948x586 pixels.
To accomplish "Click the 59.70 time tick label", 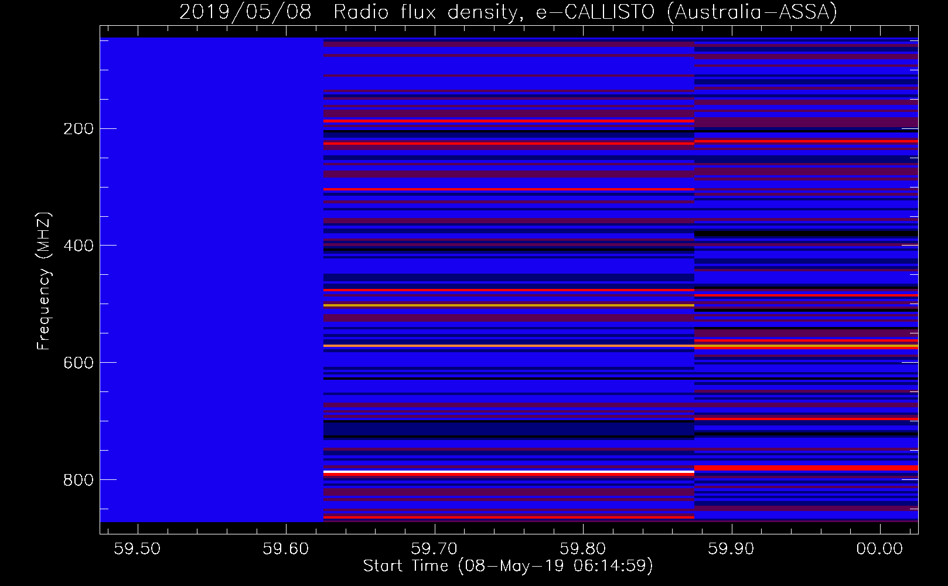I will [x=434, y=548].
